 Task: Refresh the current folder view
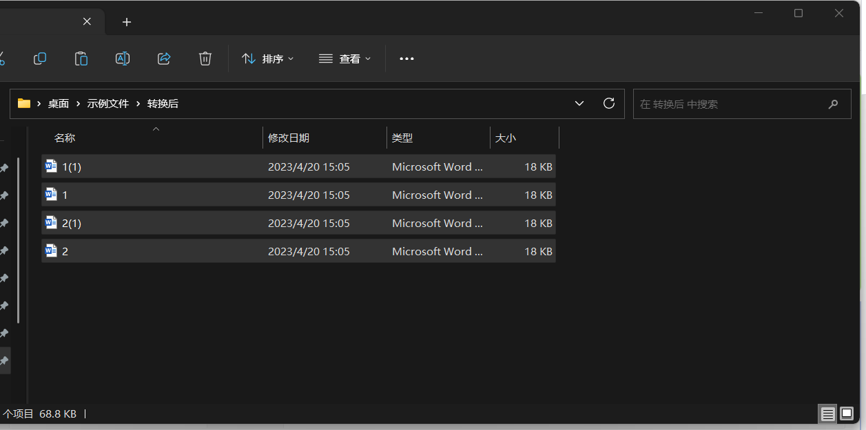point(608,104)
